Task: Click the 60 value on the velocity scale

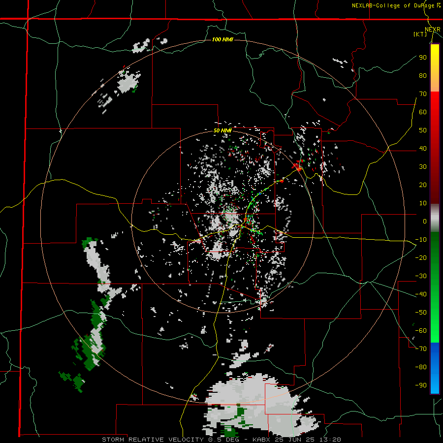Action: [423, 112]
